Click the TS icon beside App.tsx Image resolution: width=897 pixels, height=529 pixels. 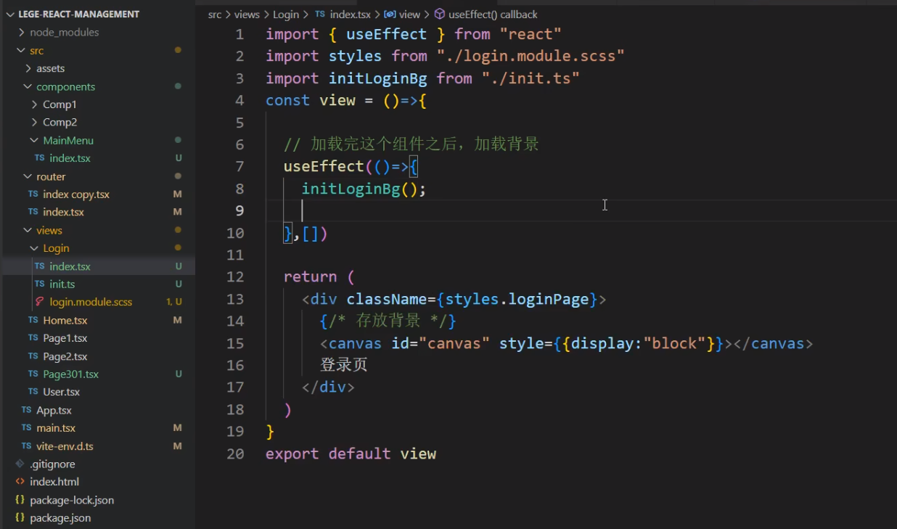point(26,410)
